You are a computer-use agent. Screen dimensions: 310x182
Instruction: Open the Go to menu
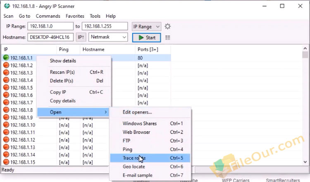pyautogui.click(x=24, y=16)
